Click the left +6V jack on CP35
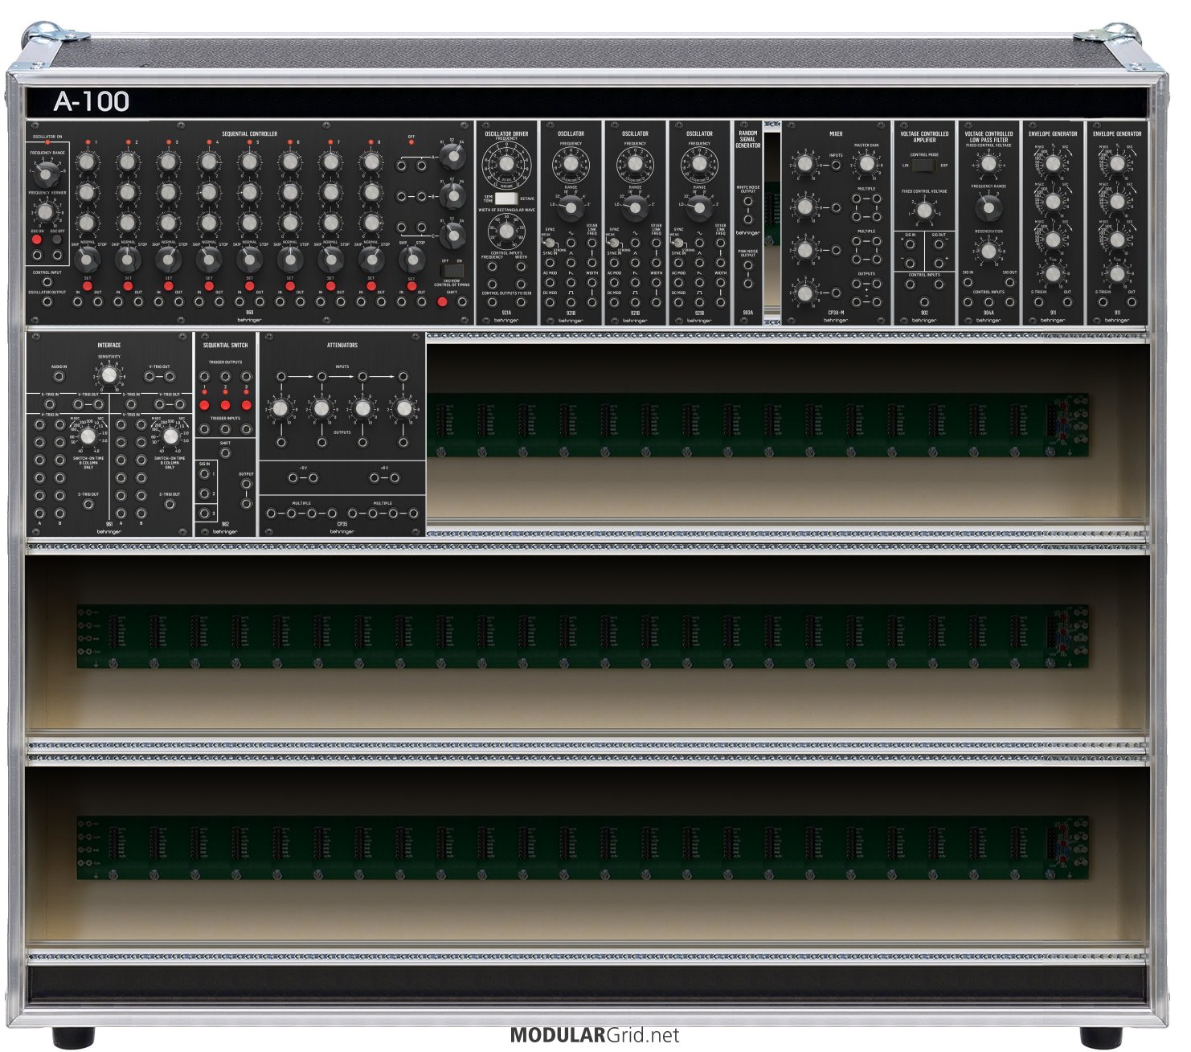1191x1052 pixels. click(x=374, y=478)
